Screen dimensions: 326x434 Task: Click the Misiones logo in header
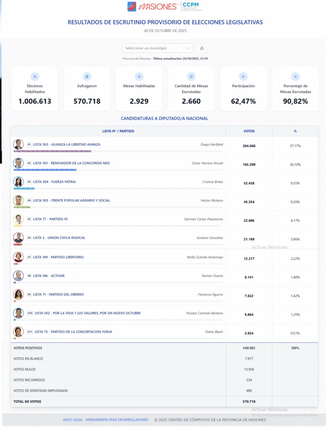pyautogui.click(x=152, y=6)
